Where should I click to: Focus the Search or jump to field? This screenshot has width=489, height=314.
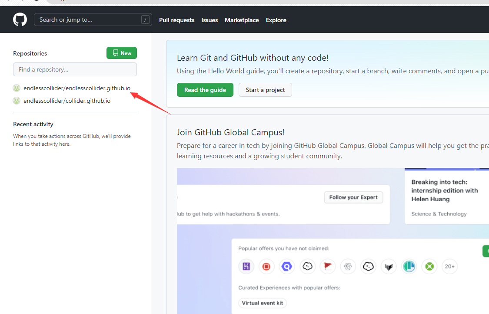(x=93, y=20)
